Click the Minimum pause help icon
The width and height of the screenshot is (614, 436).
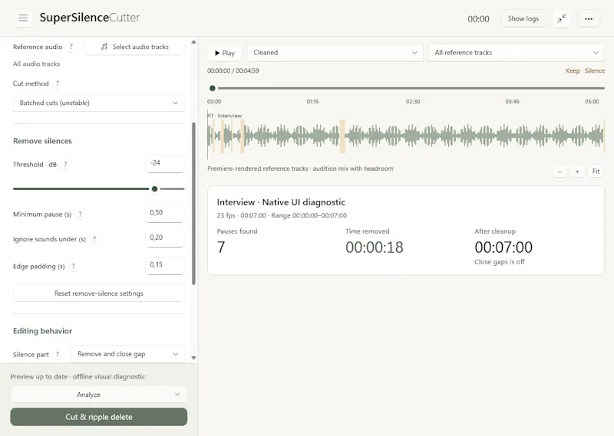click(x=80, y=215)
